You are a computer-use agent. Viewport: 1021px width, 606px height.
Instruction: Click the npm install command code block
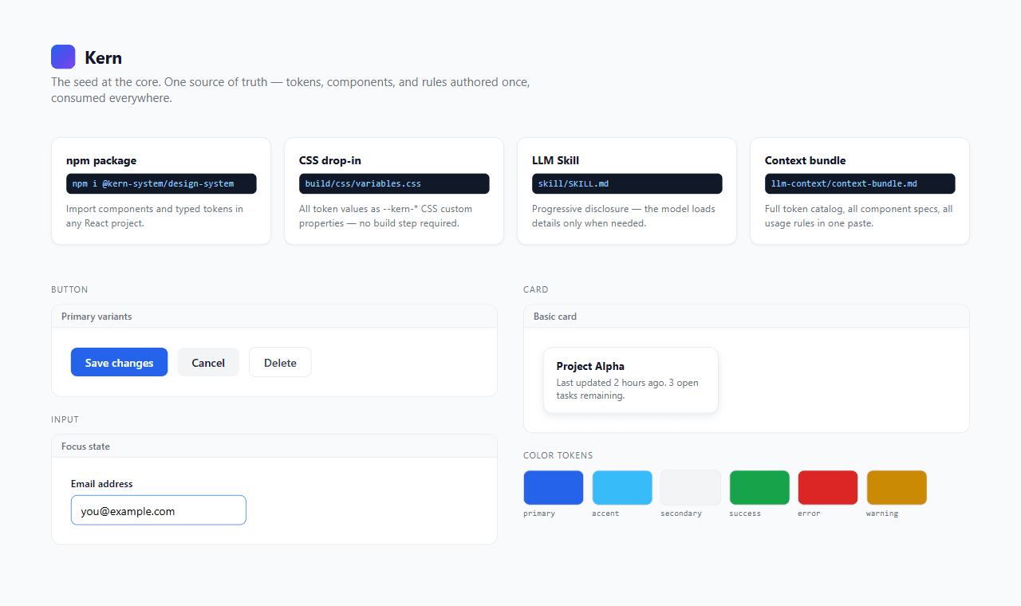coord(161,183)
